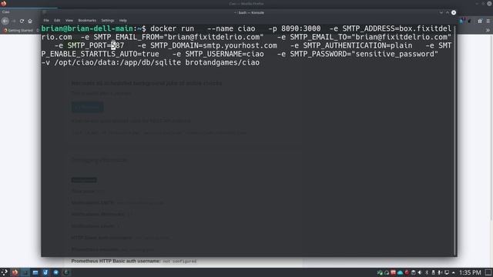Open the View menu in Konsole
This screenshot has width=493, height=277.
[69, 21]
